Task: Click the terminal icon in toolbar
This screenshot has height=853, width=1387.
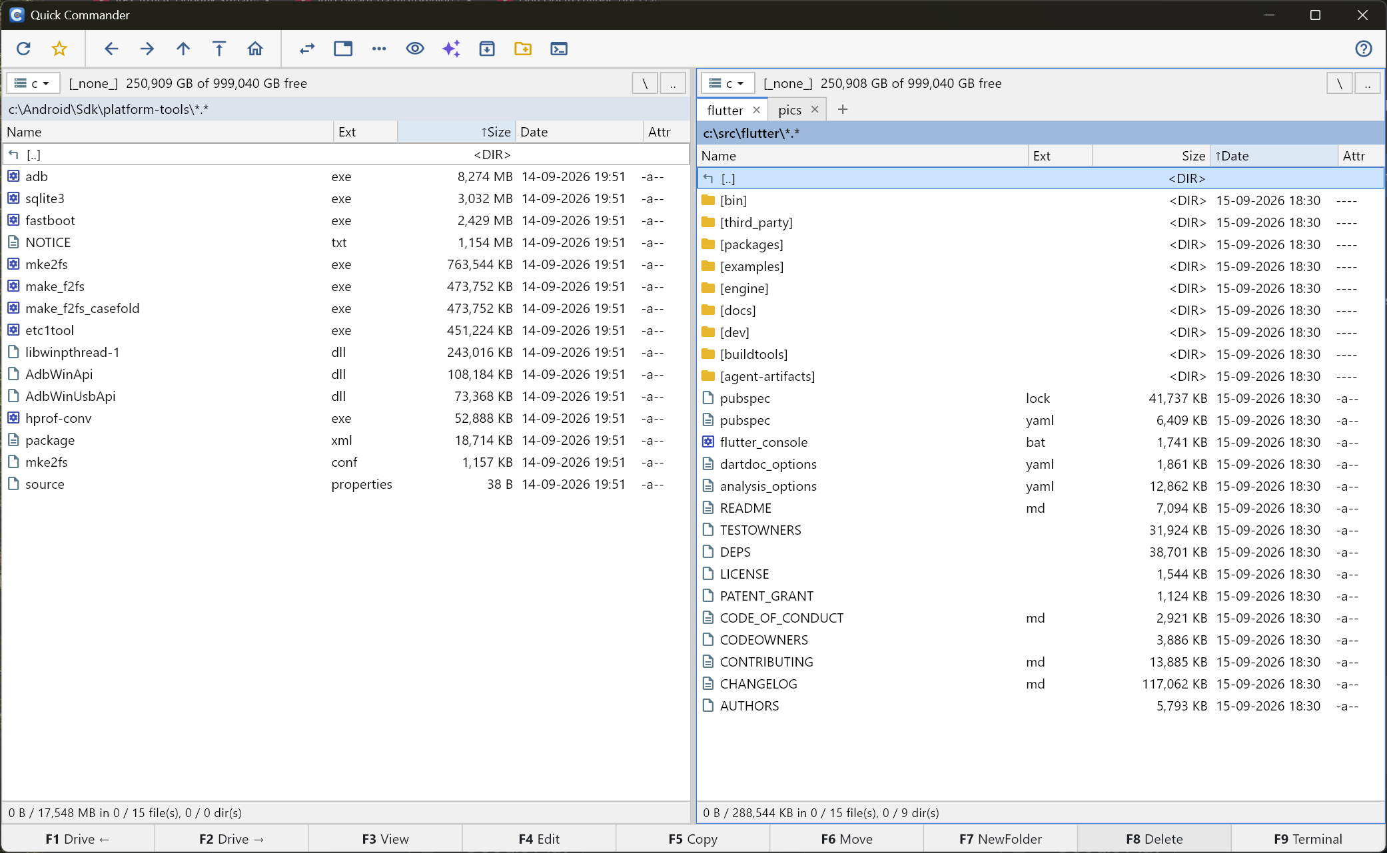Action: coord(559,49)
